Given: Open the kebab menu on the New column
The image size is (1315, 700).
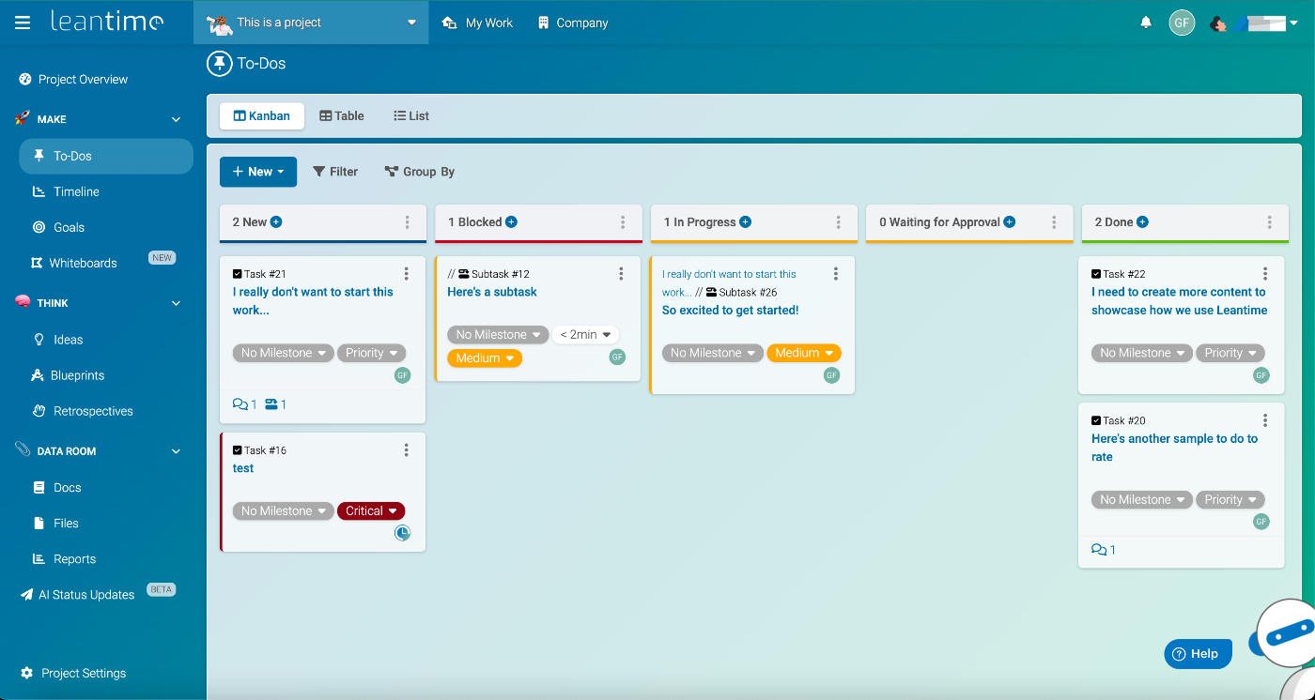Looking at the screenshot, I should point(406,222).
